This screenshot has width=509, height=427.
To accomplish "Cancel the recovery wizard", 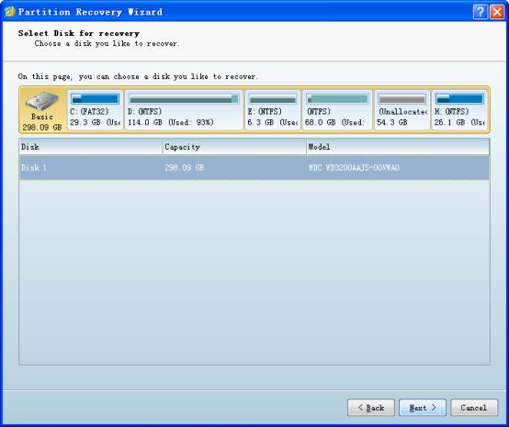I will coord(474,408).
